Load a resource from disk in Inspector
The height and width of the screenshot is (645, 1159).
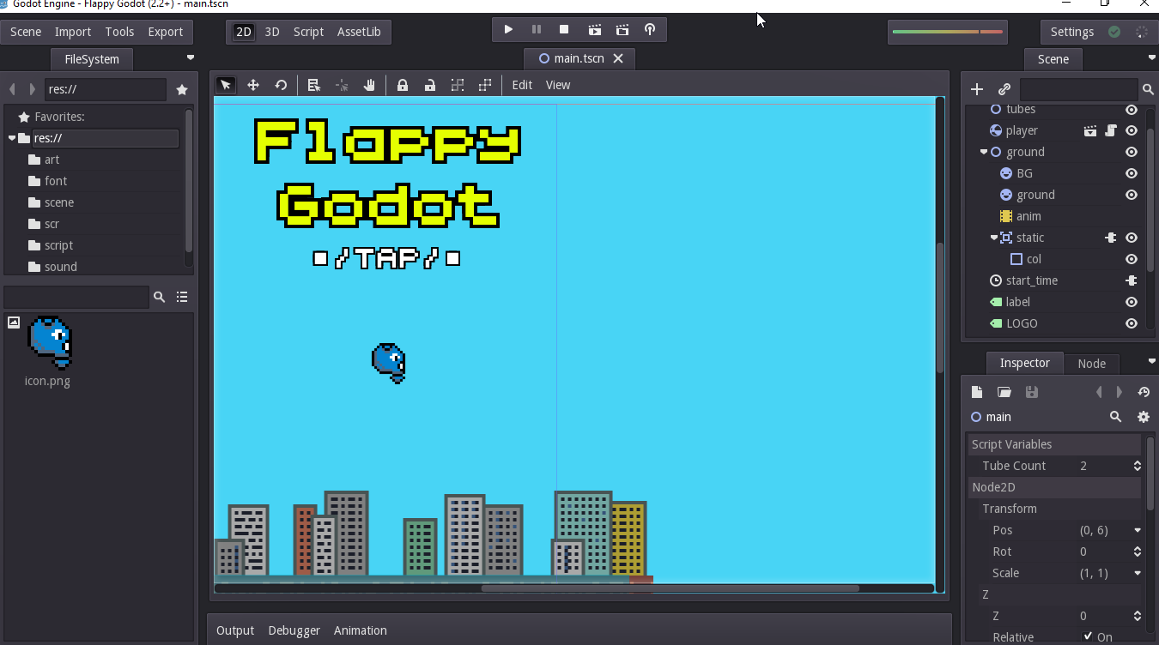1004,392
